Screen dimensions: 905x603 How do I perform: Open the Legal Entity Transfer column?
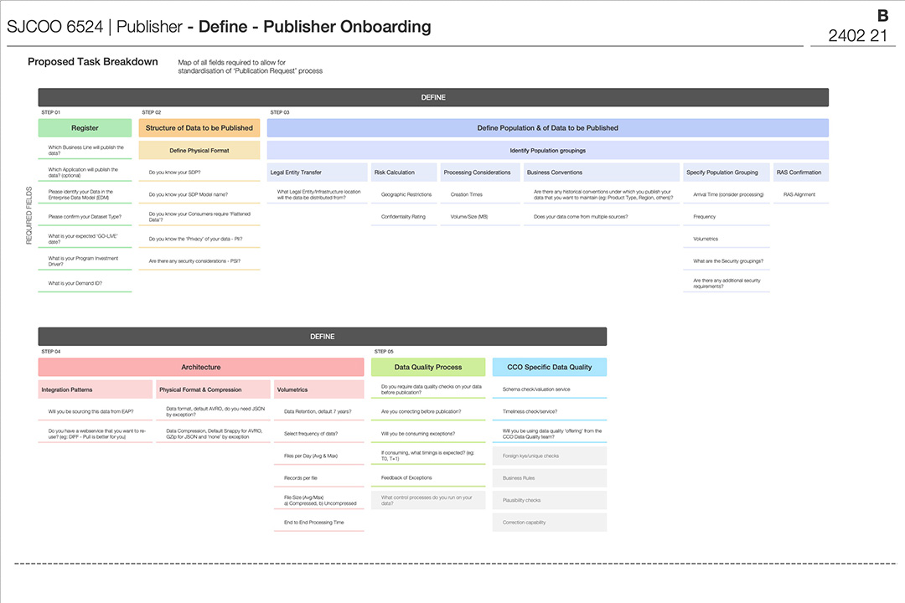(x=317, y=173)
